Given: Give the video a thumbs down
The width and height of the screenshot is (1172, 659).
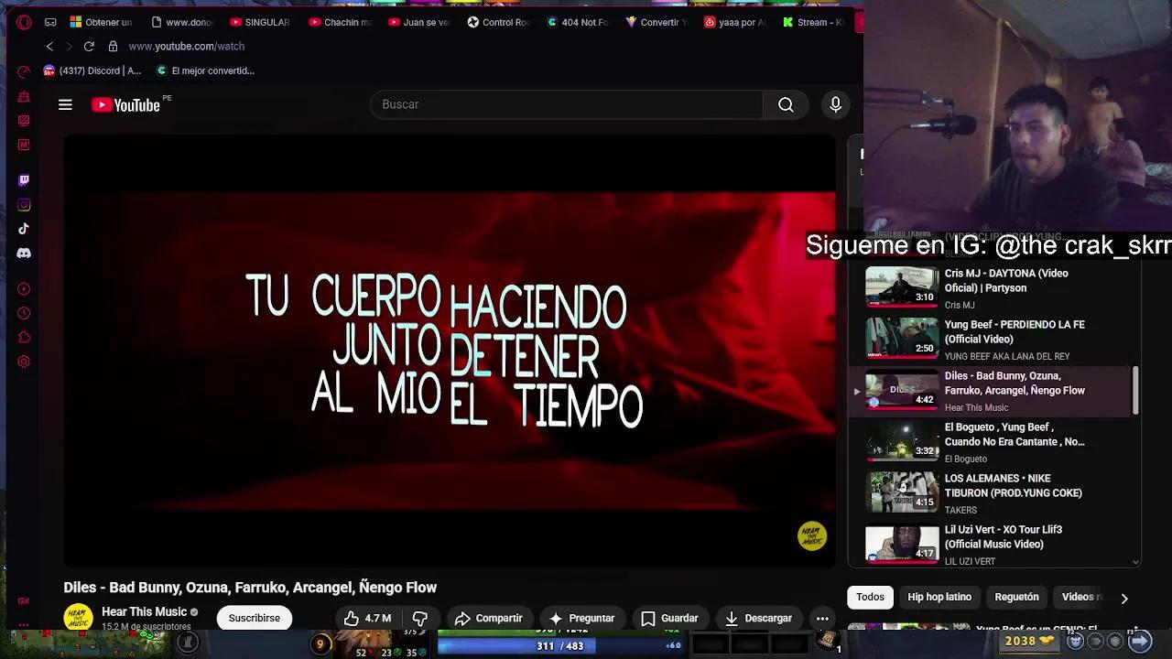Looking at the screenshot, I should click(x=420, y=618).
